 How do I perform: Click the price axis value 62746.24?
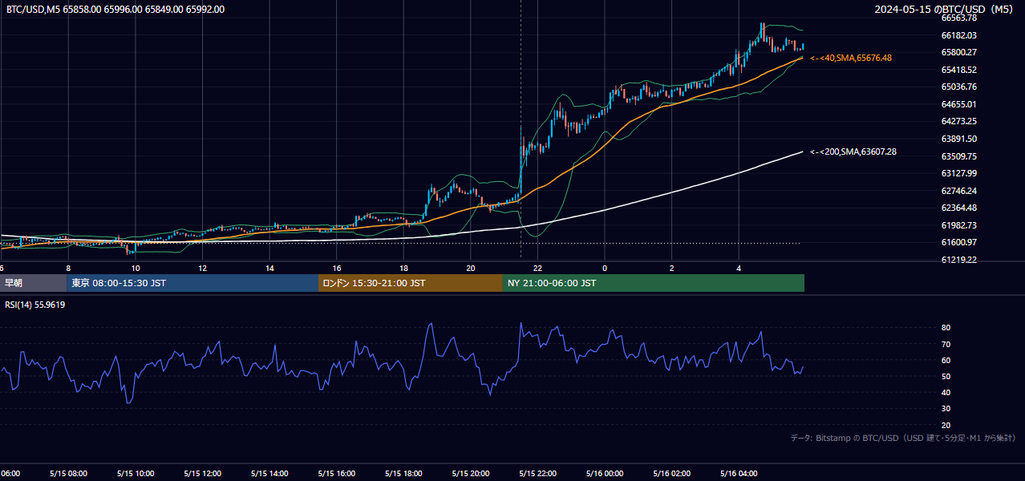958,191
